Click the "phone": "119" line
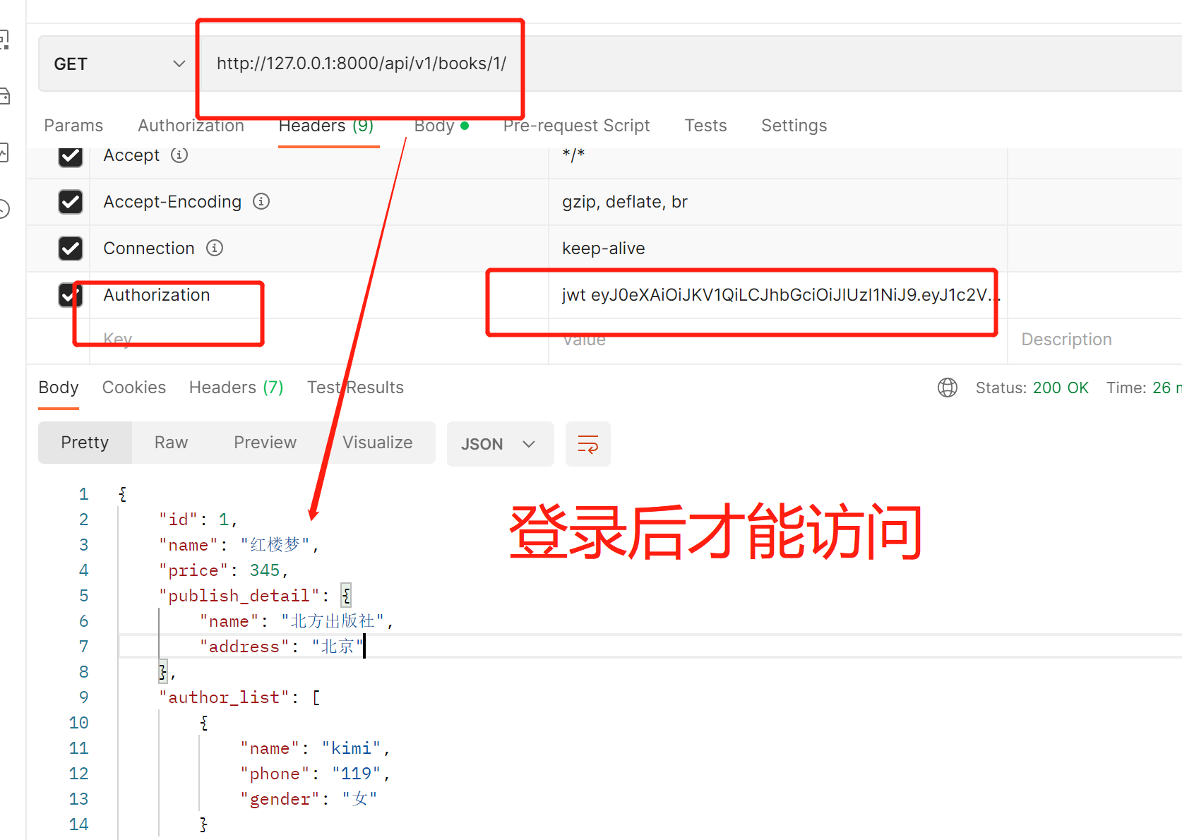 click(316, 774)
